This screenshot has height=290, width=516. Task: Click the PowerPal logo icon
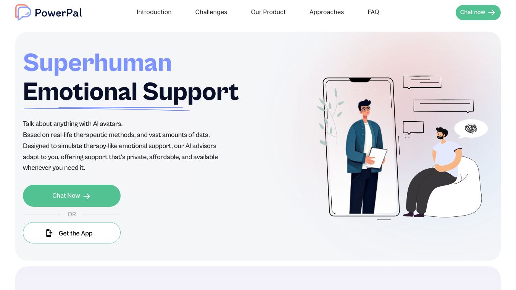click(23, 12)
